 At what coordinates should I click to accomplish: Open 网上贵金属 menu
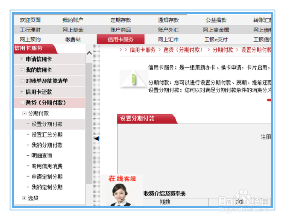[x=216, y=30]
